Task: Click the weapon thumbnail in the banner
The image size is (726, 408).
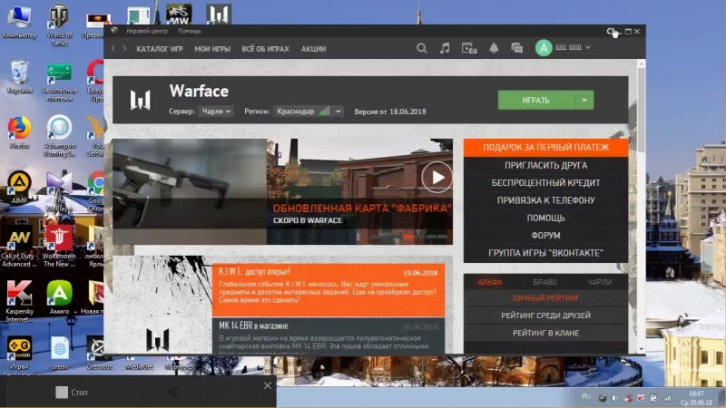Action: [190, 191]
